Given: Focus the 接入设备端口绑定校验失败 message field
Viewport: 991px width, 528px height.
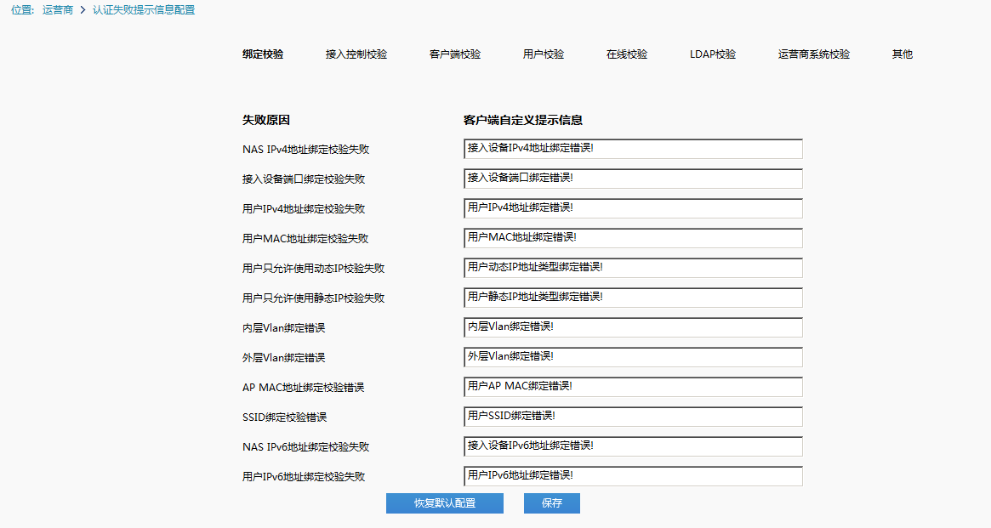Looking at the screenshot, I should click(x=633, y=179).
